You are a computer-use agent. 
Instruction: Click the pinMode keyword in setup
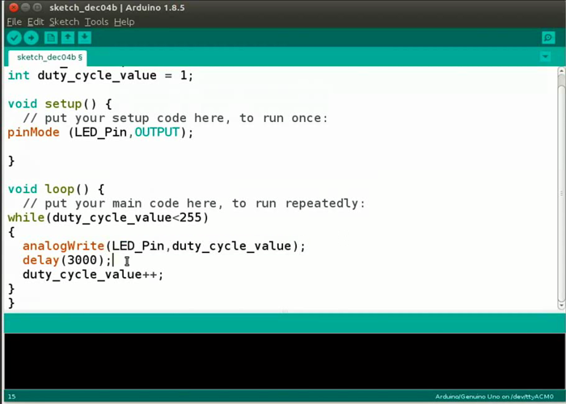pos(34,133)
